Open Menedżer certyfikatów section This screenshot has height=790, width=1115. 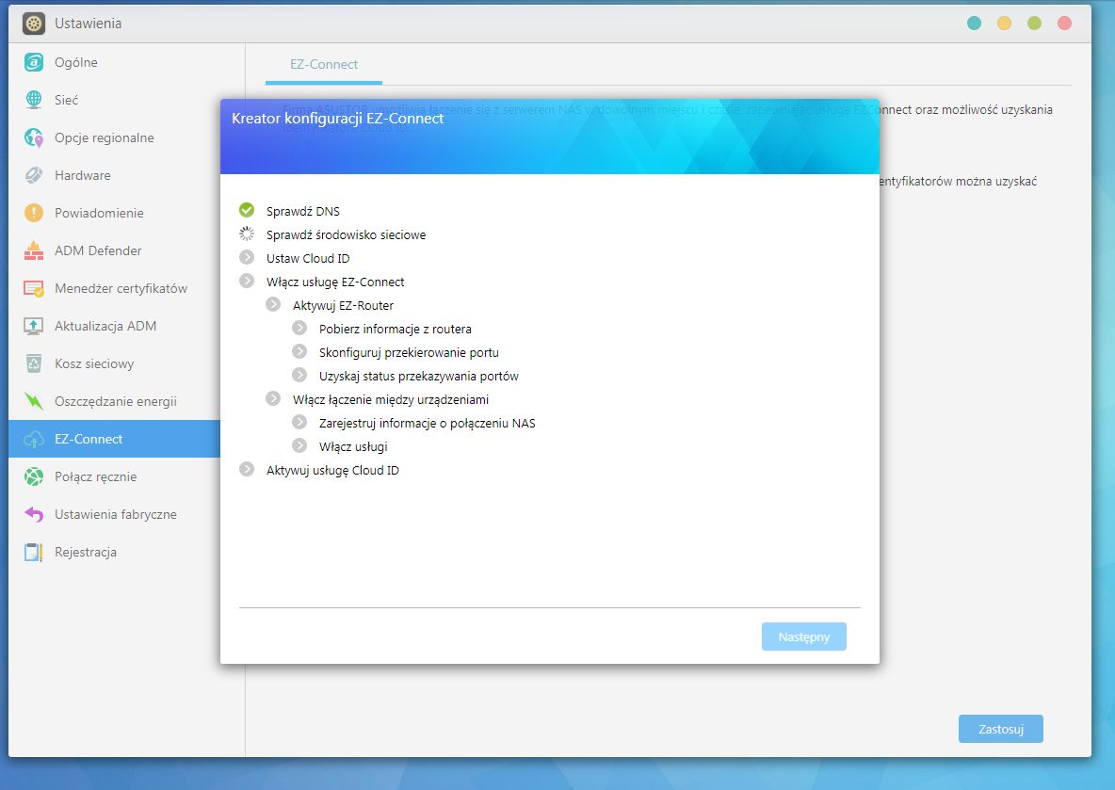115,288
